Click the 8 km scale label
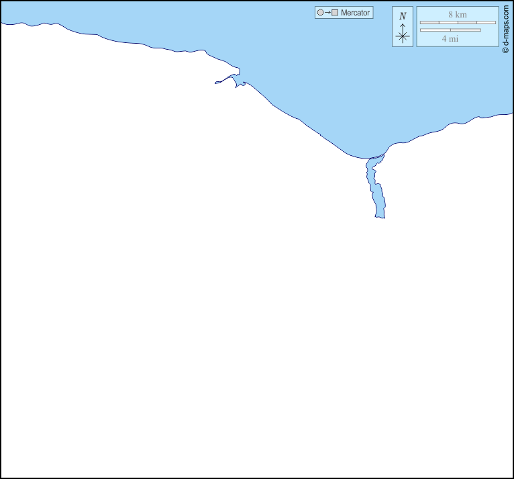This screenshot has height=479, width=514. [x=458, y=14]
